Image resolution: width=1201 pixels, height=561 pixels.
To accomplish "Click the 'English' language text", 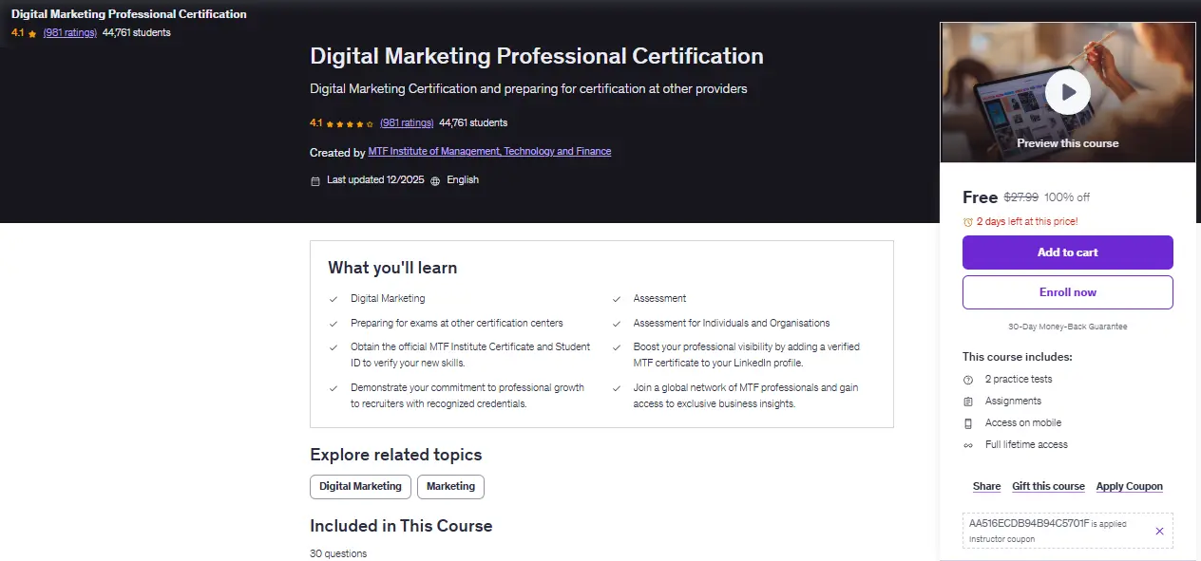I will pyautogui.click(x=463, y=180).
